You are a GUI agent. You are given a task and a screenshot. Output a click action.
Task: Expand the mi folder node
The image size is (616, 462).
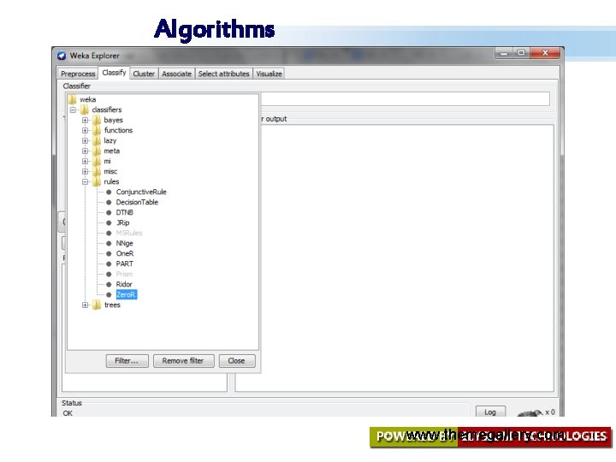pos(86,161)
